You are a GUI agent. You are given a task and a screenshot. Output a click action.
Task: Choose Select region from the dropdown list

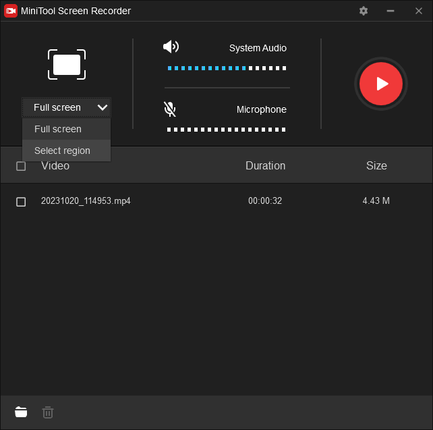tap(66, 151)
